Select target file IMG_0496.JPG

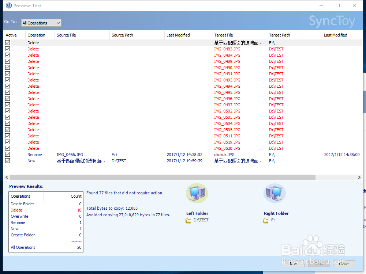click(227, 99)
